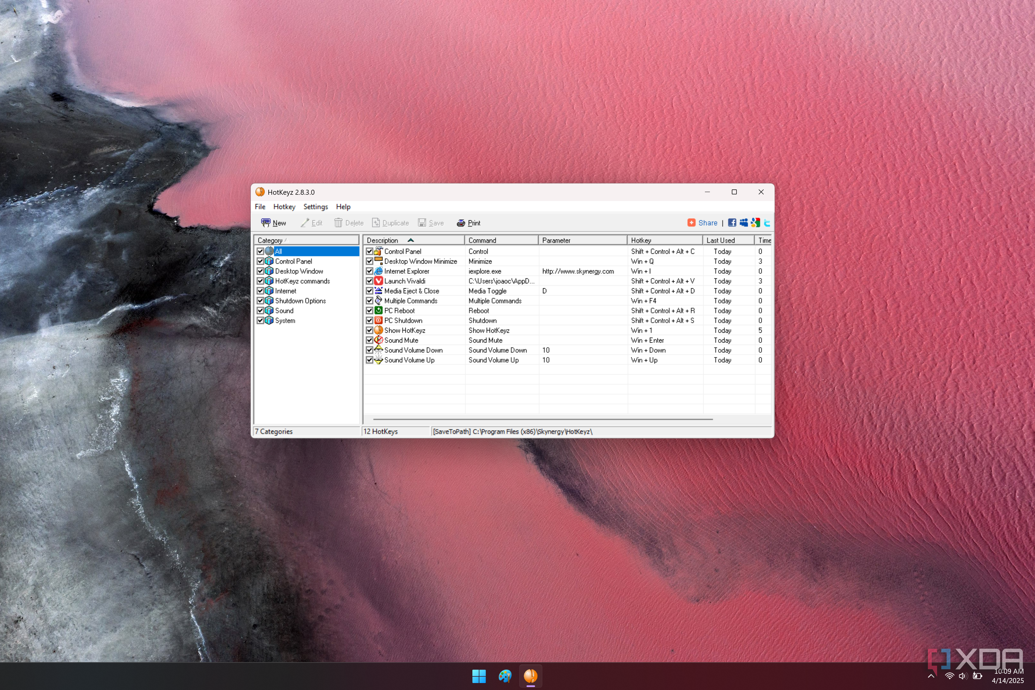Click the Sound Mute row icon
Viewport: 1035px width, 690px height.
point(379,340)
